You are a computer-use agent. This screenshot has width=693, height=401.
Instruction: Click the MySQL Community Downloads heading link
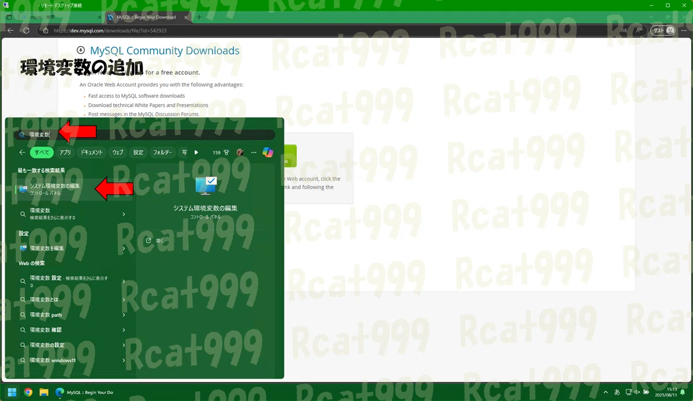click(x=165, y=51)
